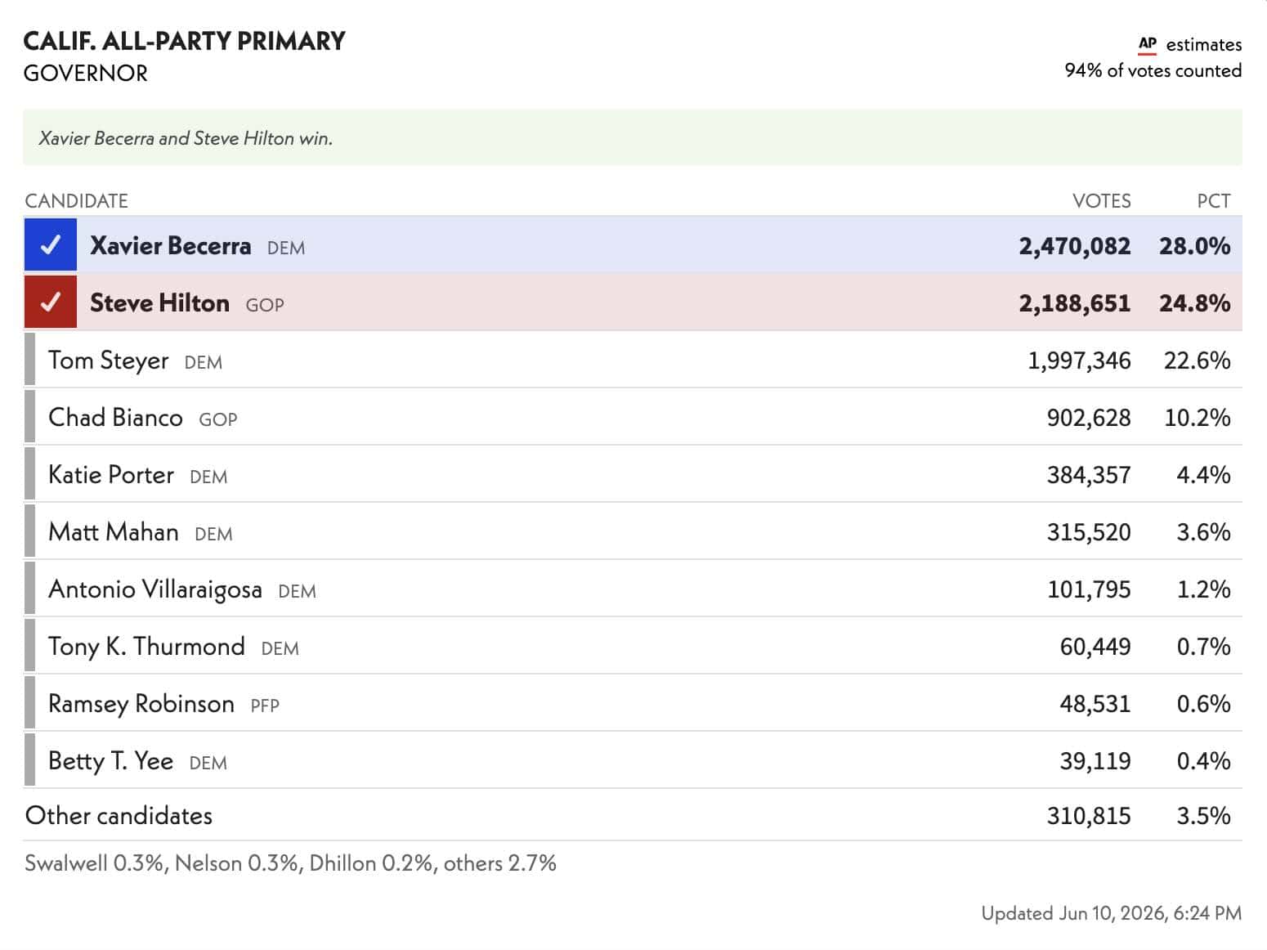Click the Updated Jun 10, 2026 timestamp
The height and width of the screenshot is (950, 1267).
(x=1111, y=913)
